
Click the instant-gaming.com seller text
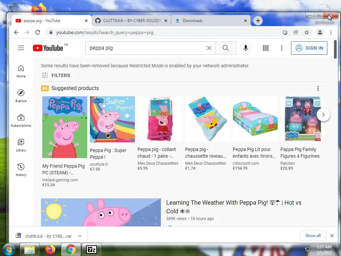pos(60,180)
